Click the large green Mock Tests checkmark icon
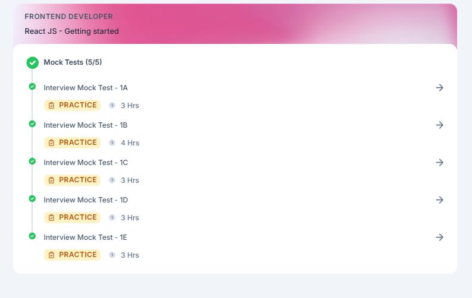 [33, 63]
